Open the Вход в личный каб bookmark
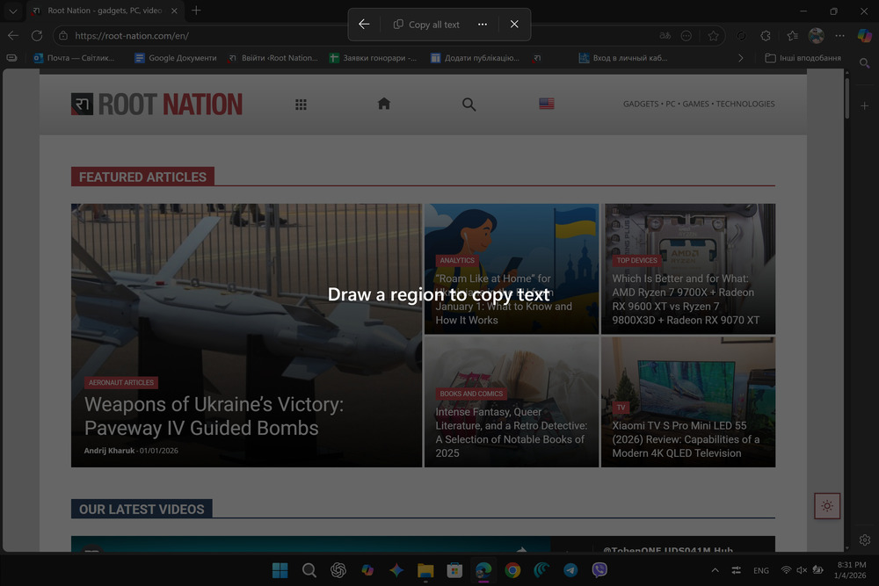This screenshot has width=879, height=586. (x=623, y=58)
